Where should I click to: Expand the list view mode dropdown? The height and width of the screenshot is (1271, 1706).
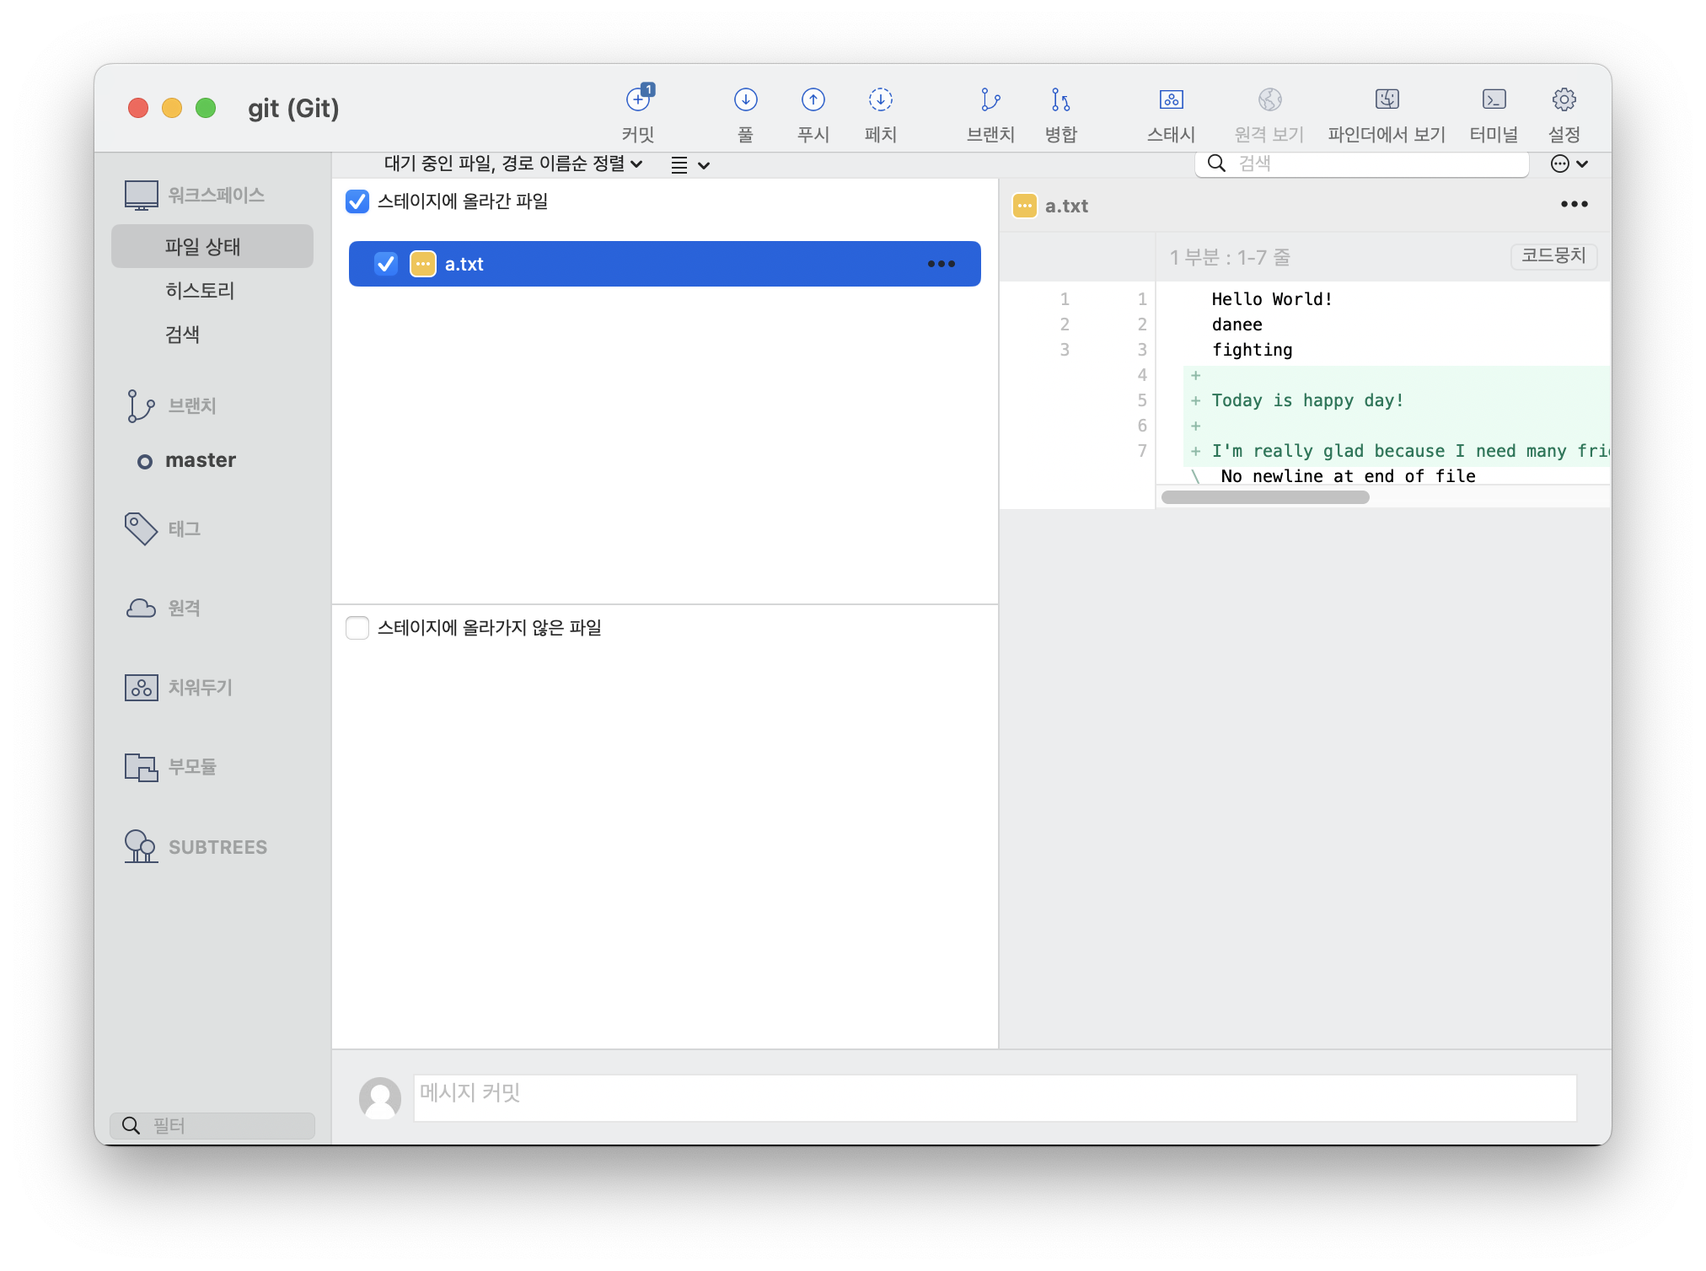point(689,165)
